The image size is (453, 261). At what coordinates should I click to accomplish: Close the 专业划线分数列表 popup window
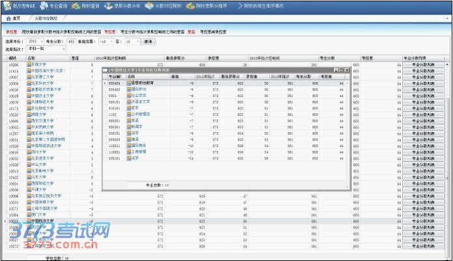[348, 69]
